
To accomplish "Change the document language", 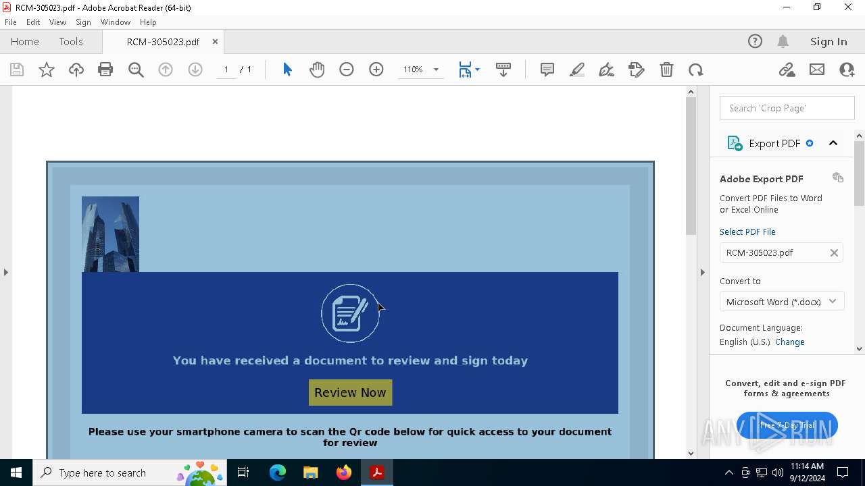I will [789, 342].
